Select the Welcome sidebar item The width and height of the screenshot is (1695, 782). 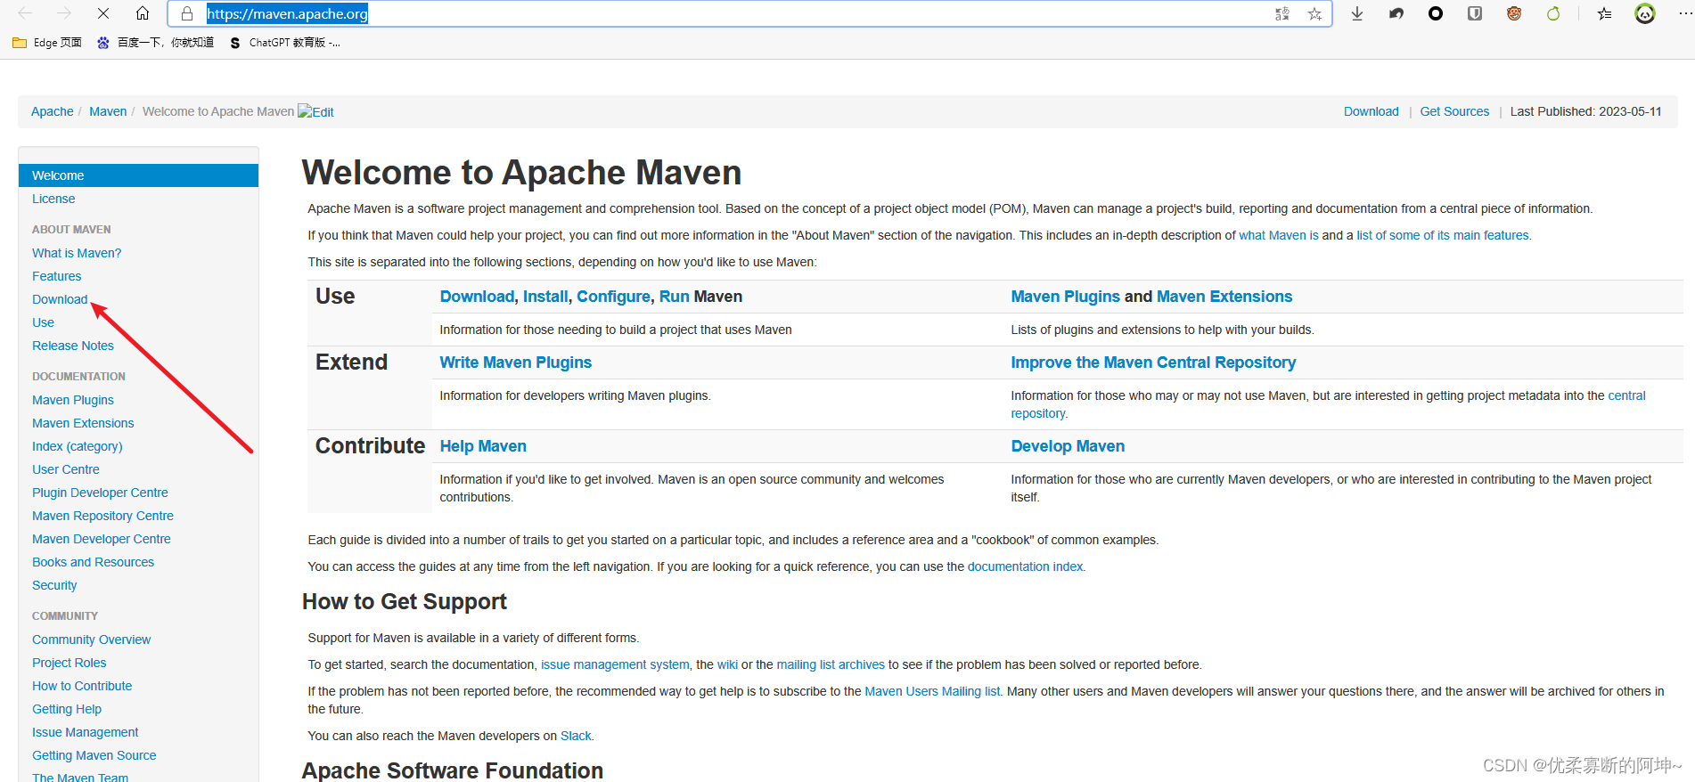[138, 175]
